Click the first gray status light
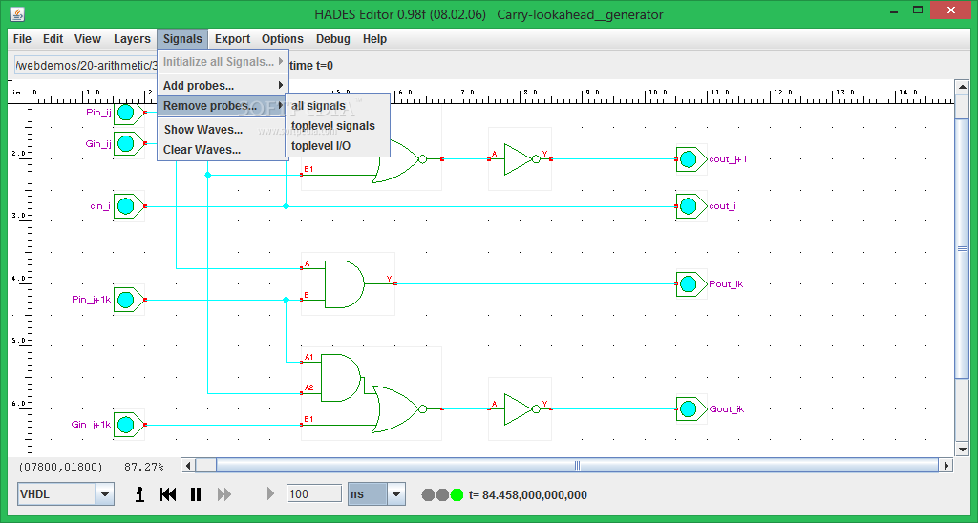 click(428, 495)
